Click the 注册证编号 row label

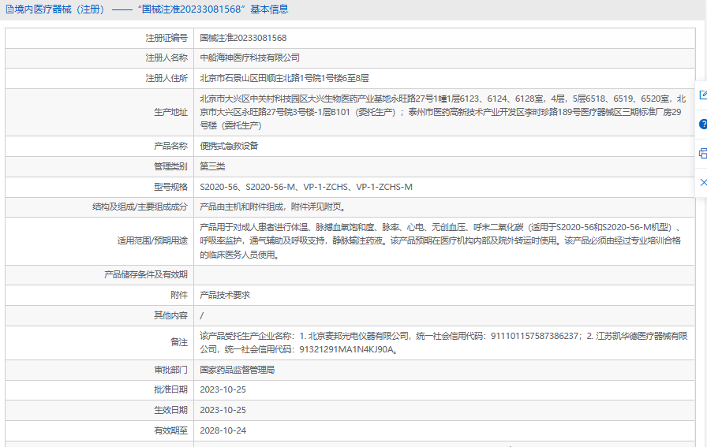click(x=166, y=38)
